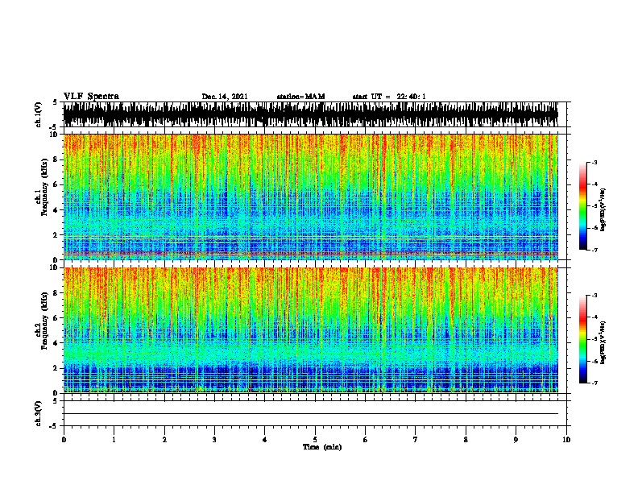Click time axis tick label "7"
Viewport: 638px width, 493px height.
click(x=416, y=440)
